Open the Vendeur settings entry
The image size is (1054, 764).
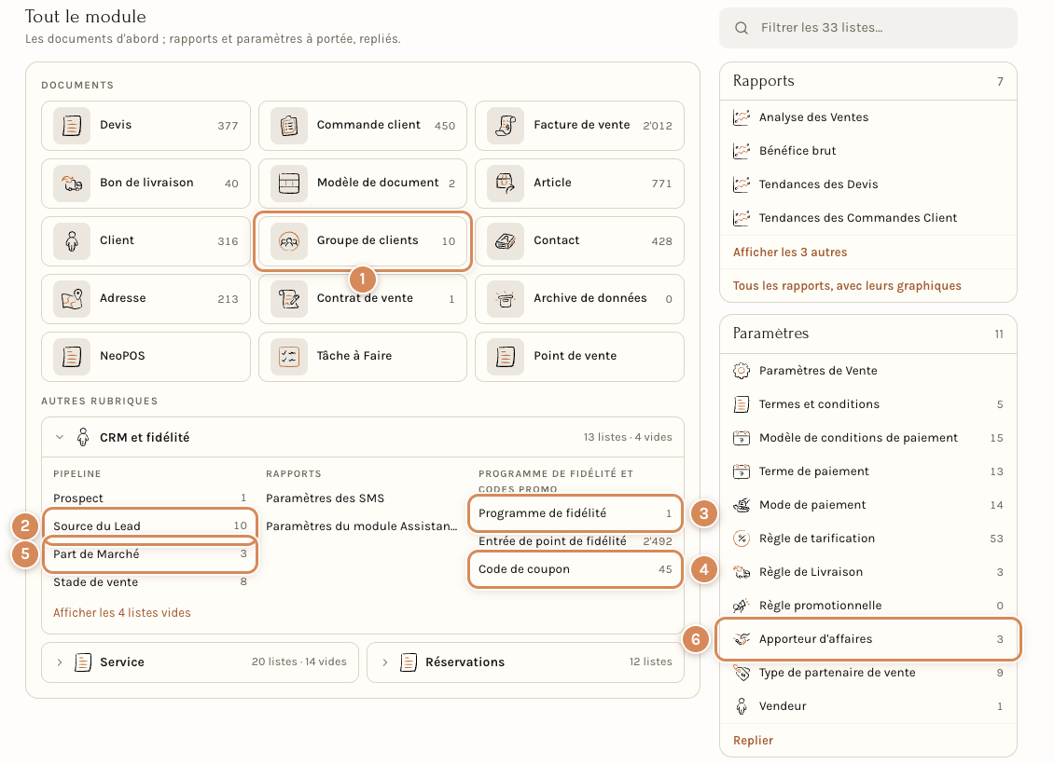tap(867, 706)
